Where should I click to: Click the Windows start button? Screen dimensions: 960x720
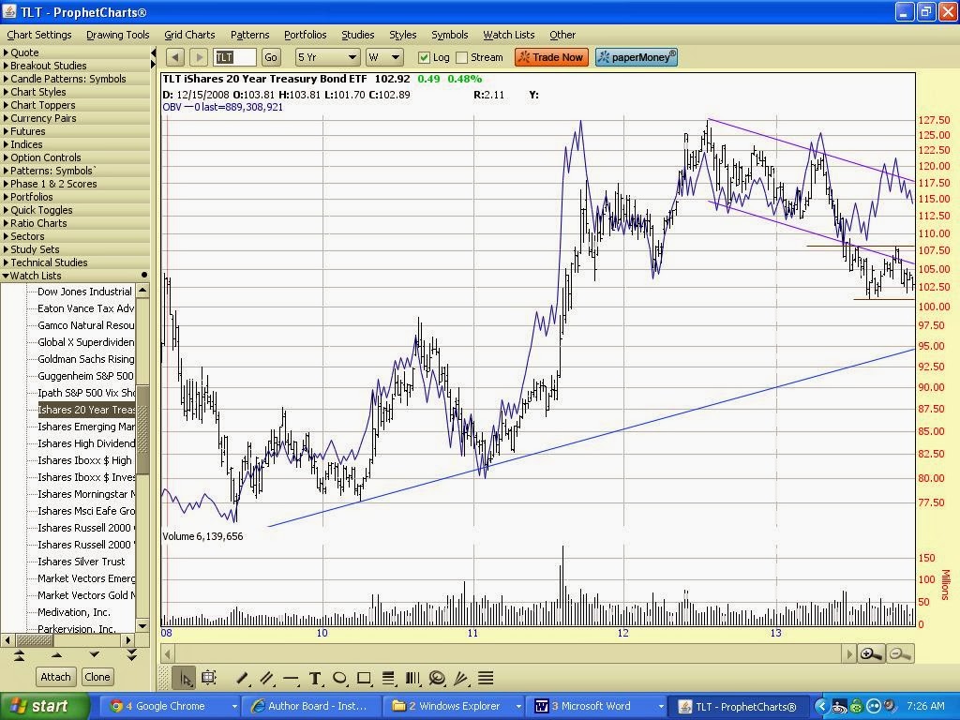(44, 706)
